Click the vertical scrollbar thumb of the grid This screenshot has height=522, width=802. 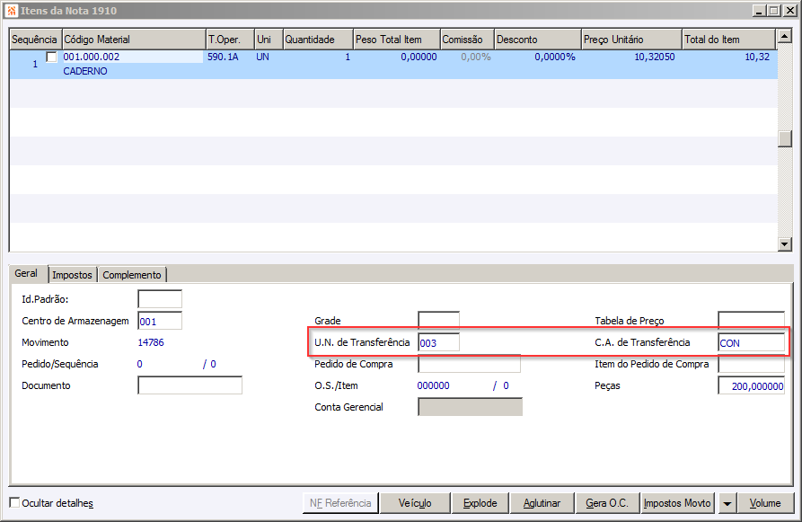784,138
